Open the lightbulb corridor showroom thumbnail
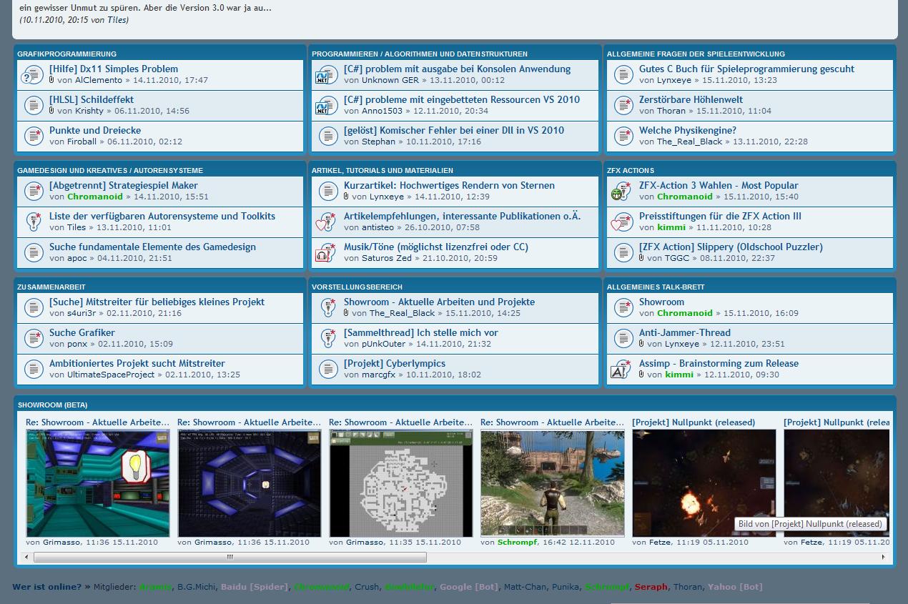 [x=98, y=483]
